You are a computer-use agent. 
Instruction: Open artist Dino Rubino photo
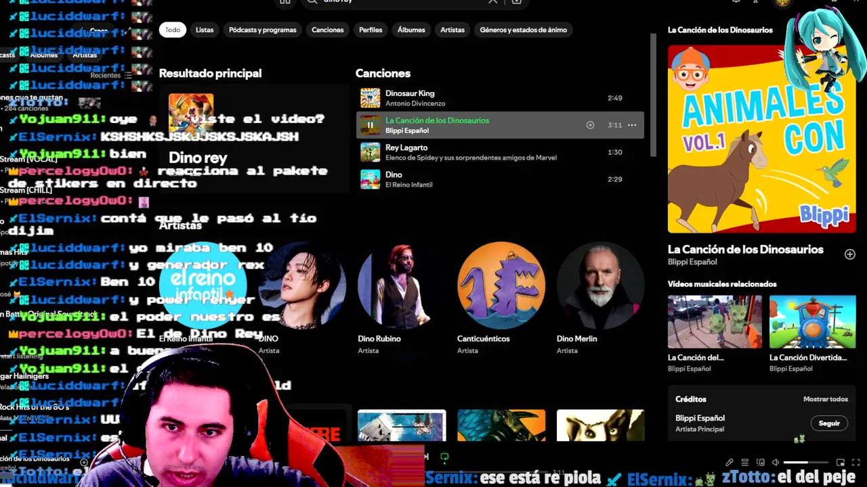(x=402, y=285)
